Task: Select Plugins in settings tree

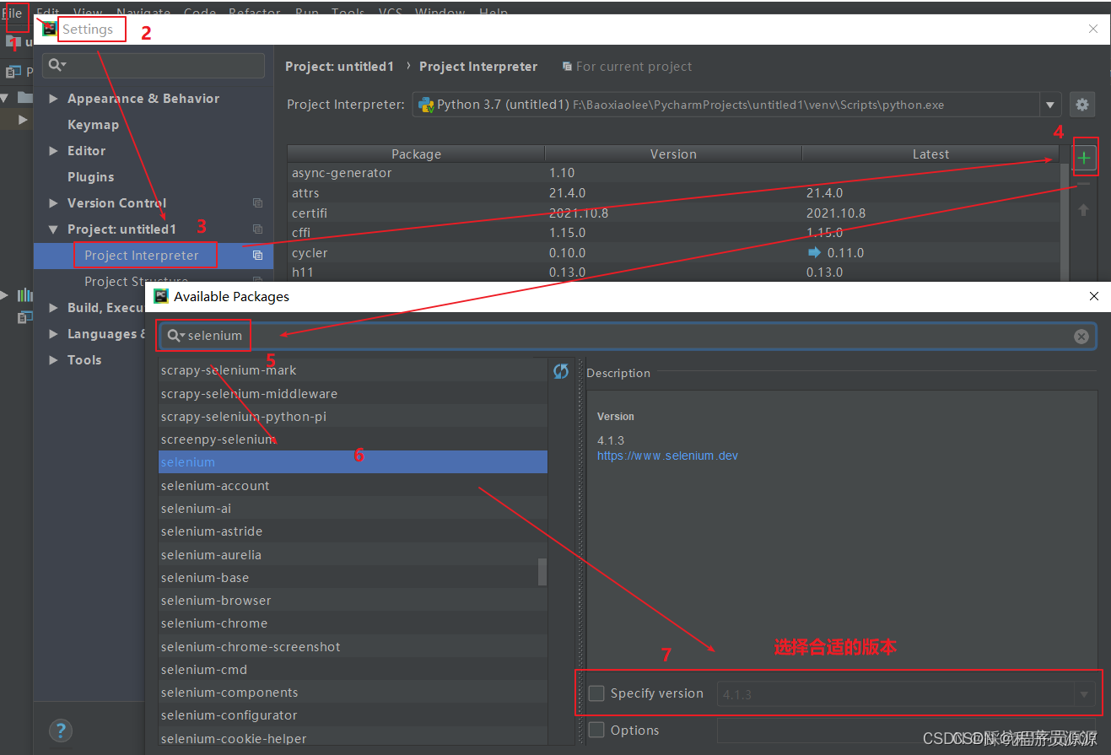Action: 90,177
